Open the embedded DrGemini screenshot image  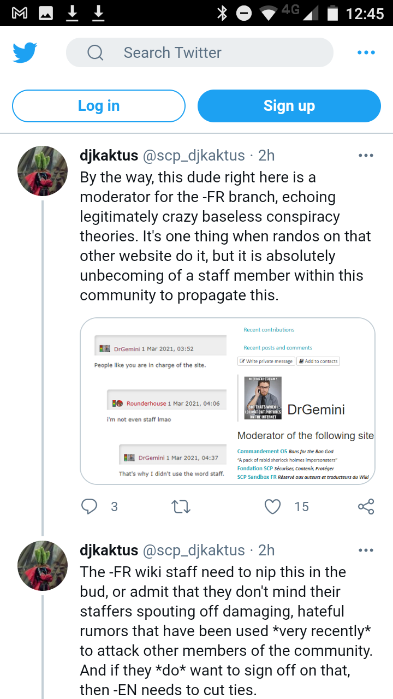[x=228, y=401]
